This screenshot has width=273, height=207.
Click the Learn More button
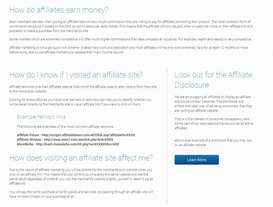(x=196, y=160)
